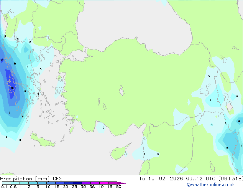Click the 2–5 mm legend swatch
Viewport: 243px width, 188px height.
click(x=33, y=183)
